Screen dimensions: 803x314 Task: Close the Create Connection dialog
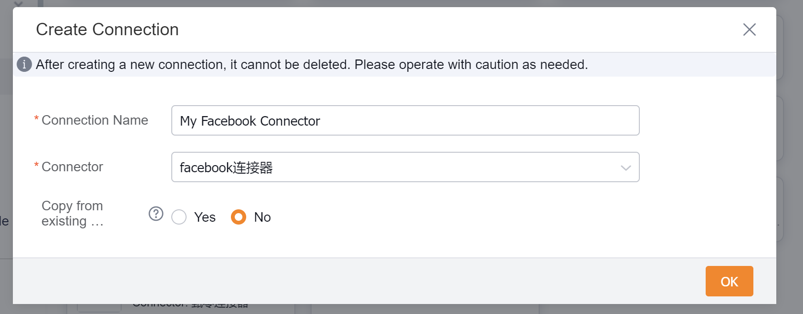coord(749,29)
